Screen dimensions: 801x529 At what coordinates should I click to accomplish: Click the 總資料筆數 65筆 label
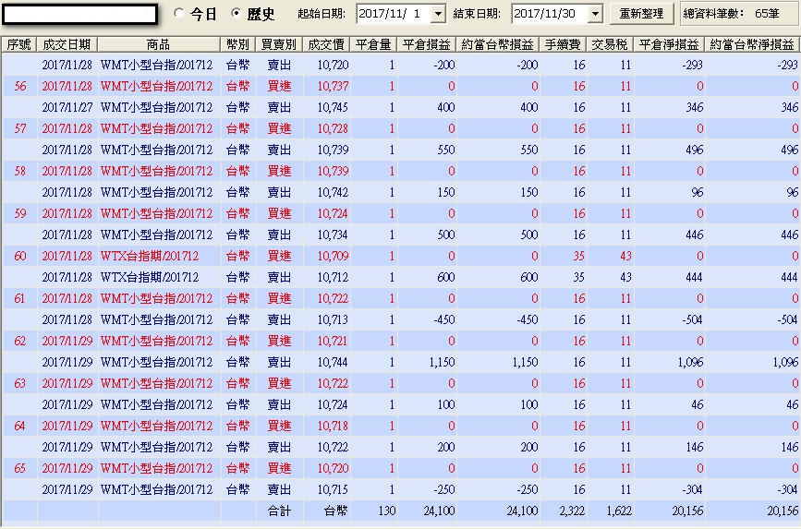coord(732,14)
